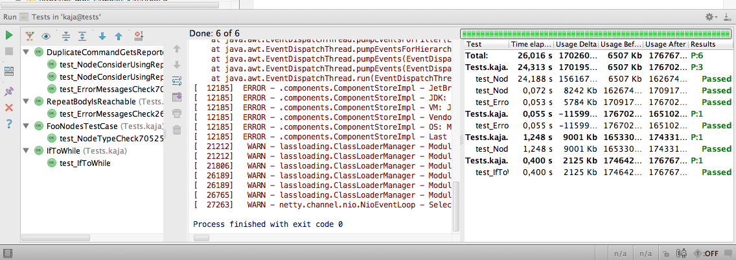The image size is (736, 260).
Task: Click the green test progress bar
Action: coord(595,34)
